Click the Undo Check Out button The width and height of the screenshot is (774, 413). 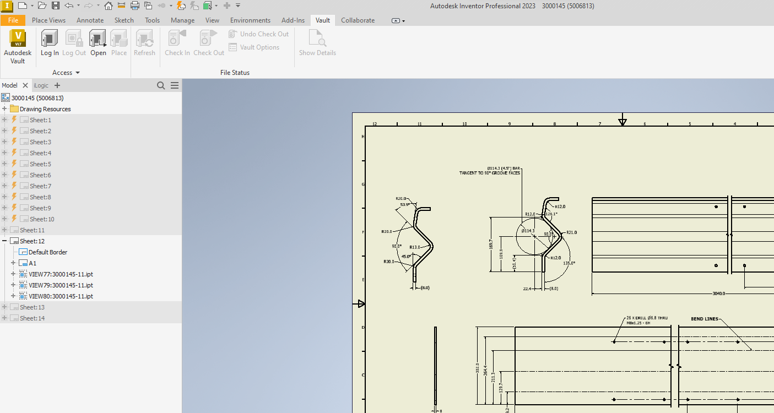coord(258,34)
